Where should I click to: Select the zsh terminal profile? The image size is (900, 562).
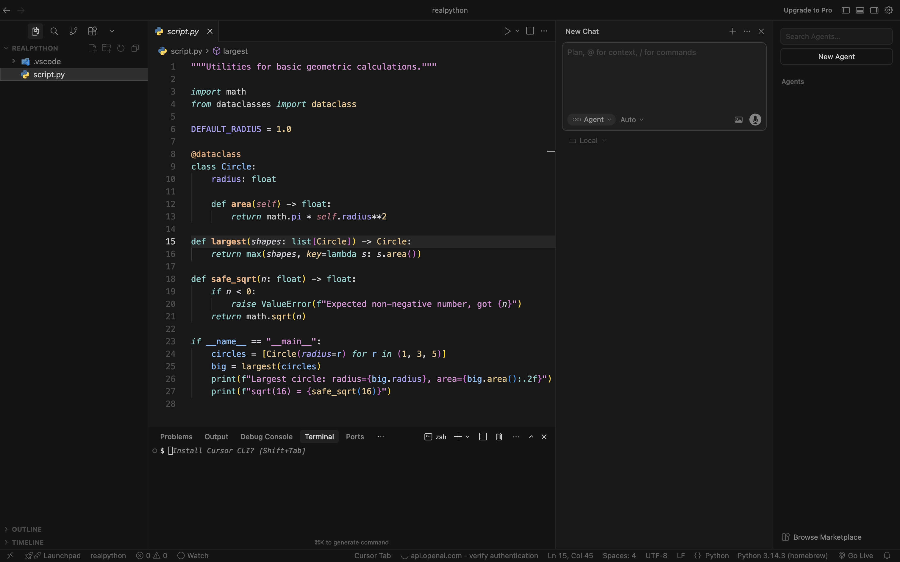coord(435,437)
